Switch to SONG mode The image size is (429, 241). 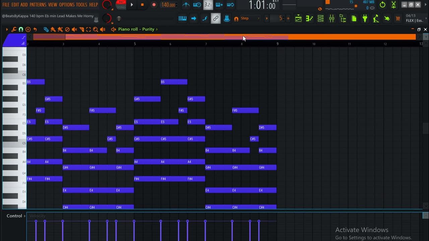coord(121,7)
